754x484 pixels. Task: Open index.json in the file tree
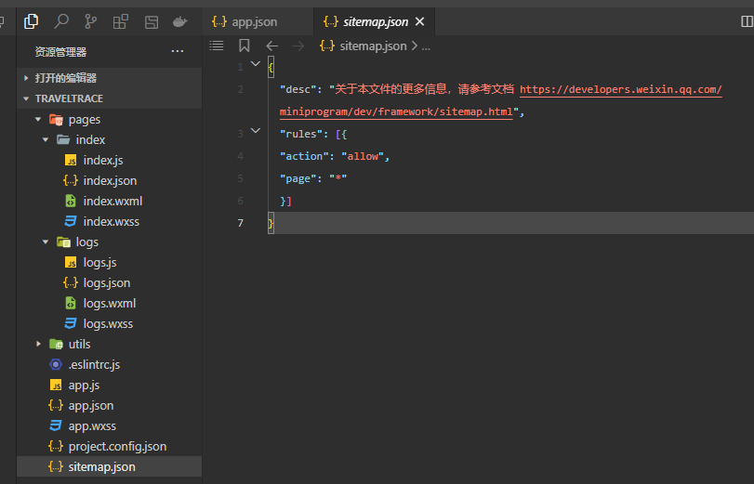coord(109,181)
